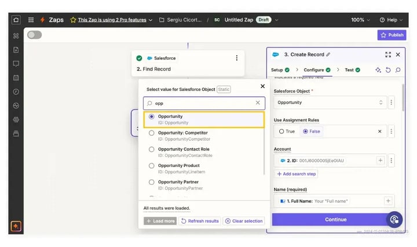Clear the Use Assignment Rules selection
The height and width of the screenshot is (247, 417).
click(x=380, y=131)
